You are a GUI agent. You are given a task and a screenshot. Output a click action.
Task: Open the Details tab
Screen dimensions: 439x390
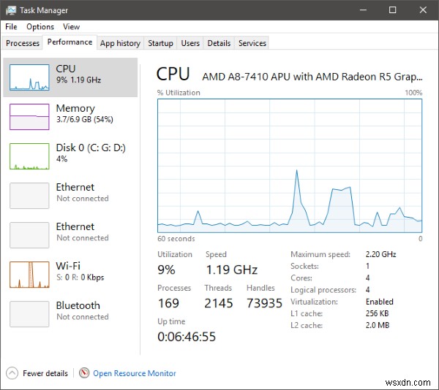219,43
